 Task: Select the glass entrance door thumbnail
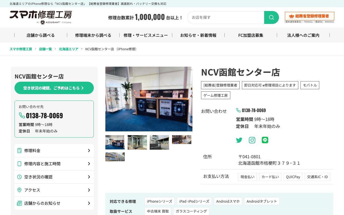[137, 142]
